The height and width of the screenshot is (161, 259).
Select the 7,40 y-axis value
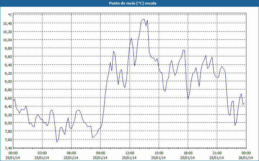point(8,148)
